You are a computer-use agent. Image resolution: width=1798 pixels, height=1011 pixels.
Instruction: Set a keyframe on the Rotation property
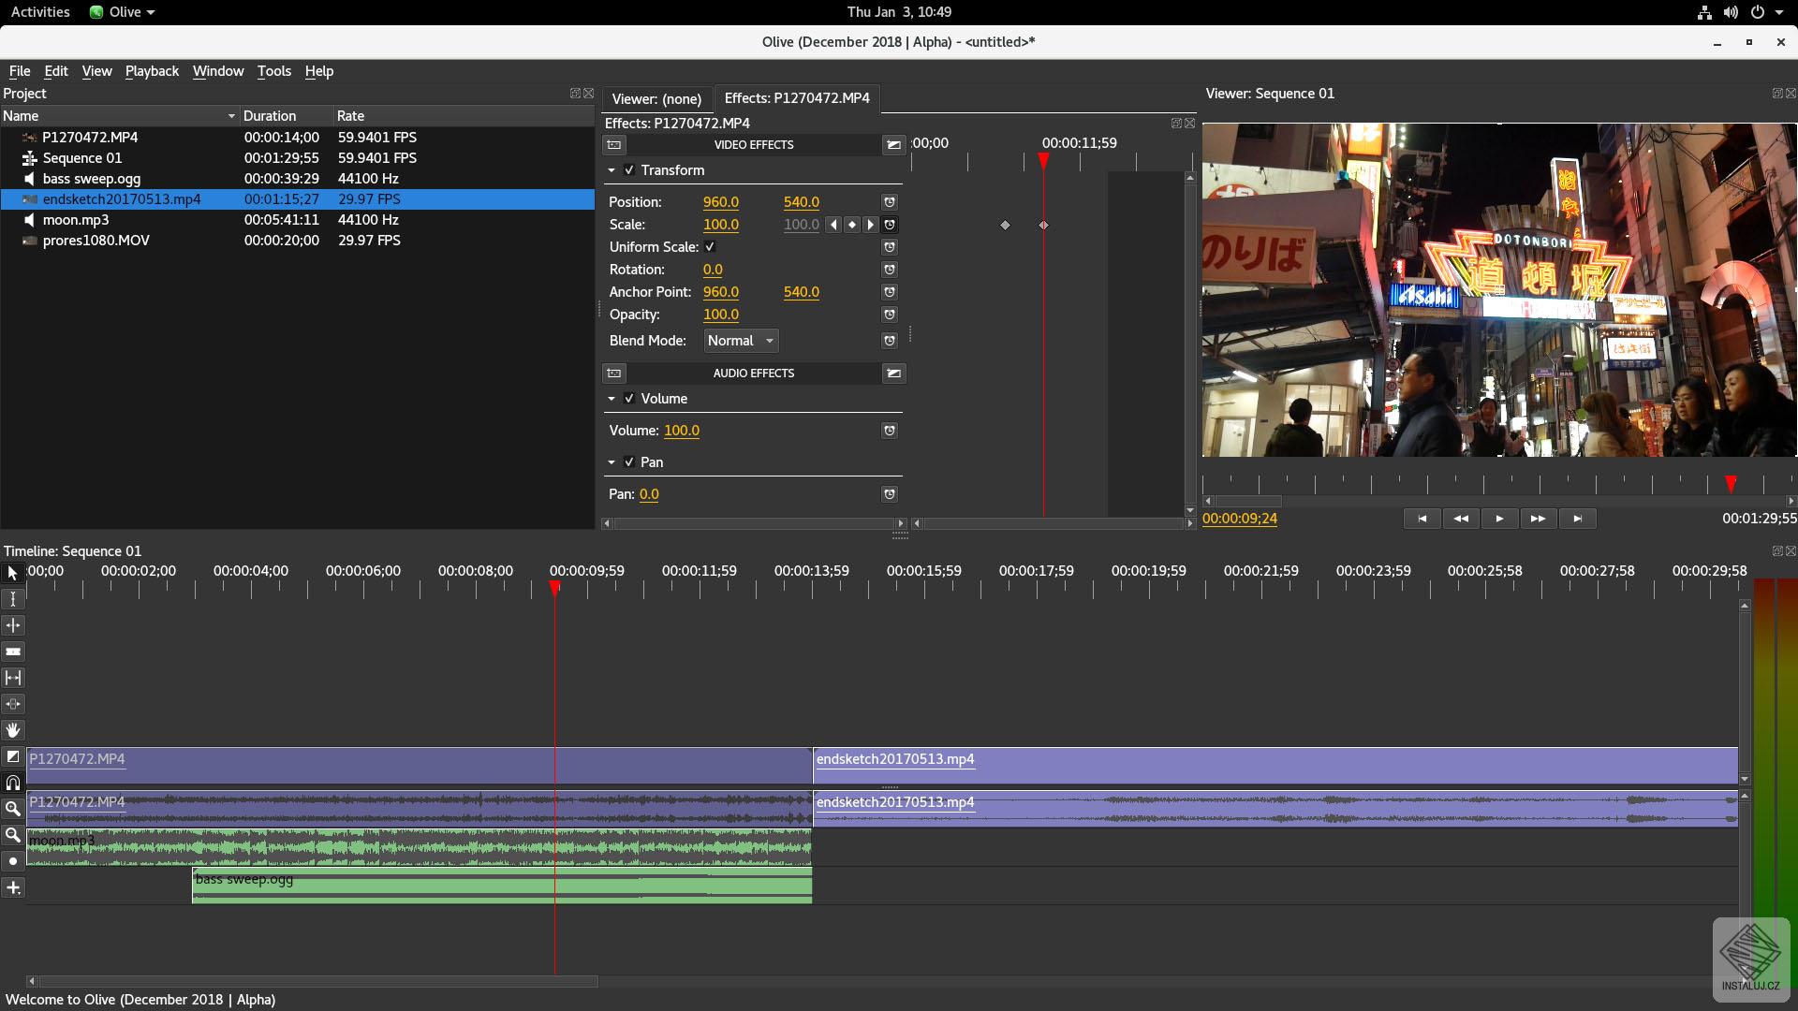889,270
